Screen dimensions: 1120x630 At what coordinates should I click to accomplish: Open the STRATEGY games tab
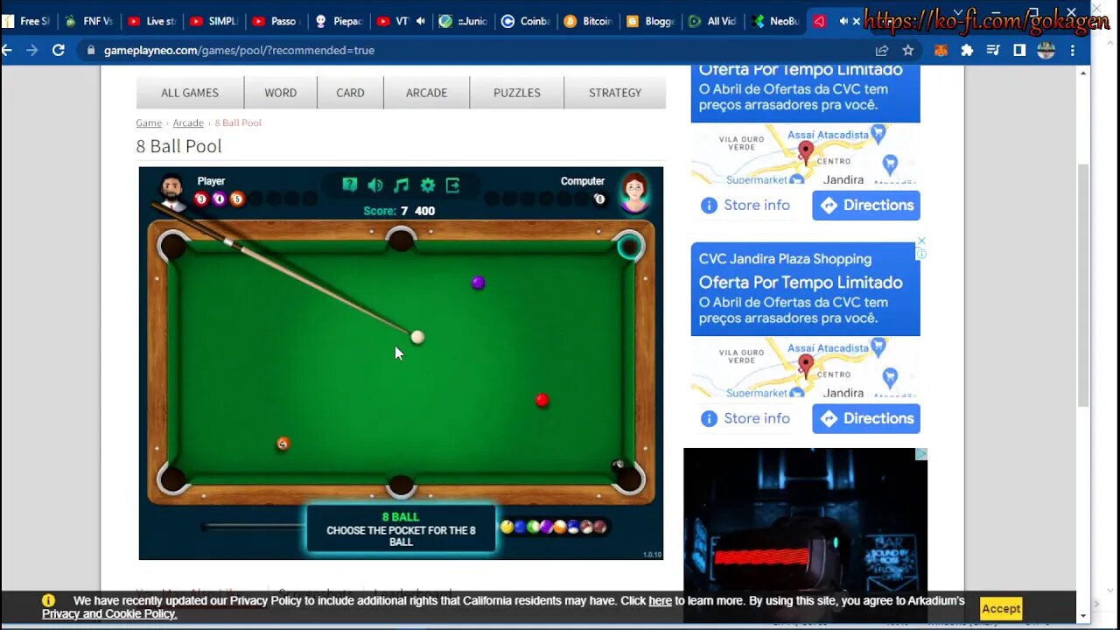[614, 93]
